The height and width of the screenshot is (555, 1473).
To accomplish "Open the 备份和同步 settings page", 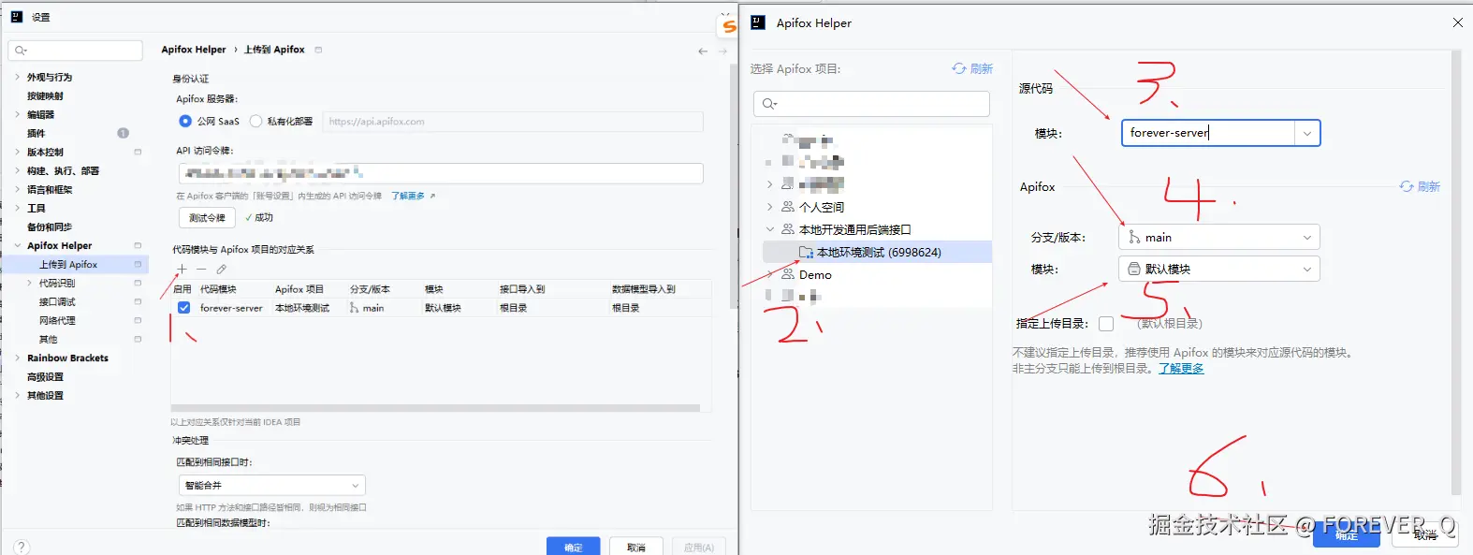I will coord(50,226).
